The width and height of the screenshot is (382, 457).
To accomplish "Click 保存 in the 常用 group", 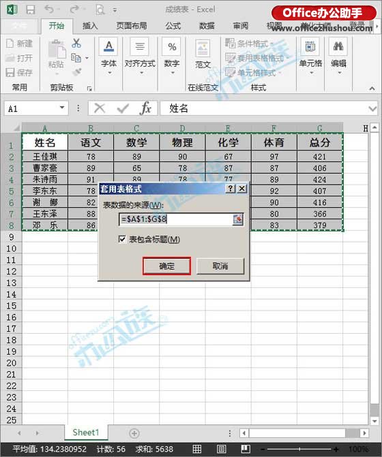I will tap(20, 72).
